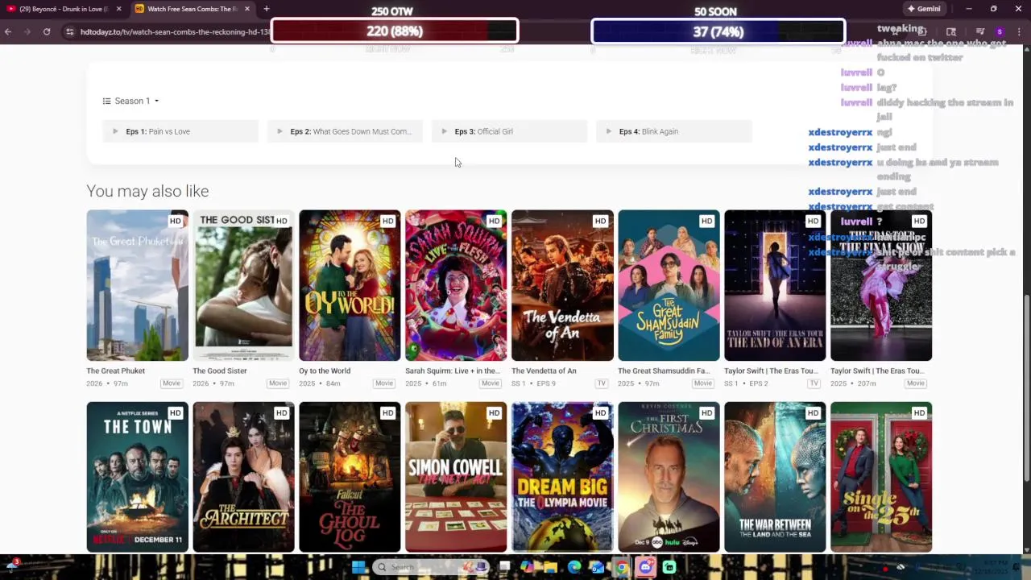
Task: Open File Explorer from the taskbar
Action: [x=550, y=567]
